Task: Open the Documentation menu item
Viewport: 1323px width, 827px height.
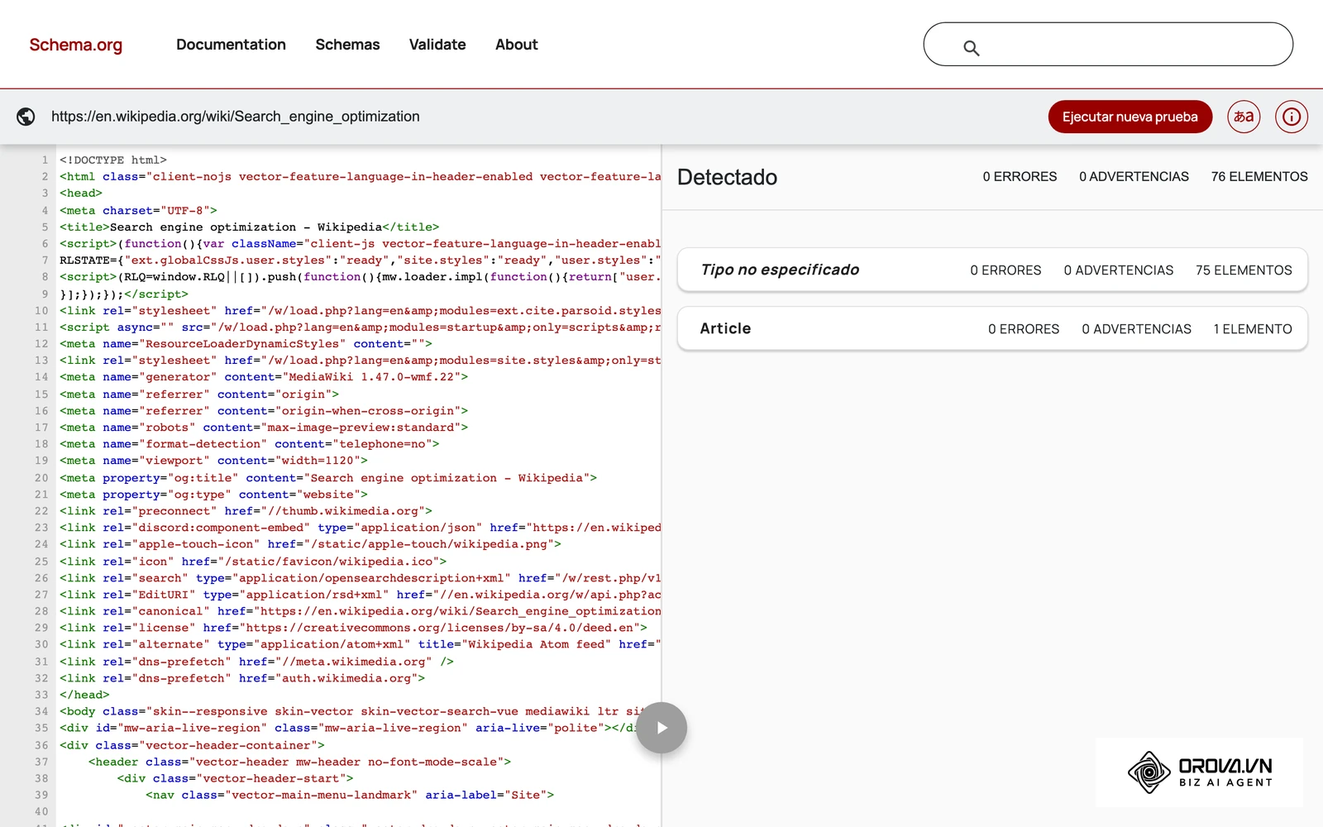Action: [x=231, y=45]
